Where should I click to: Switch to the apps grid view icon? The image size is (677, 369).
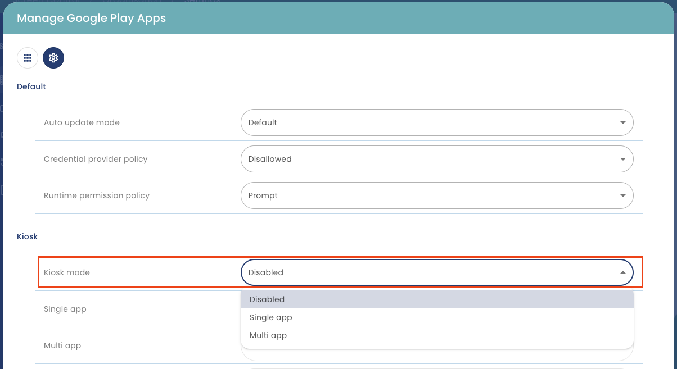(28, 58)
